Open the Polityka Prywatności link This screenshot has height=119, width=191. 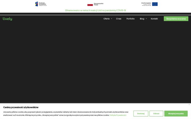coord(118,115)
